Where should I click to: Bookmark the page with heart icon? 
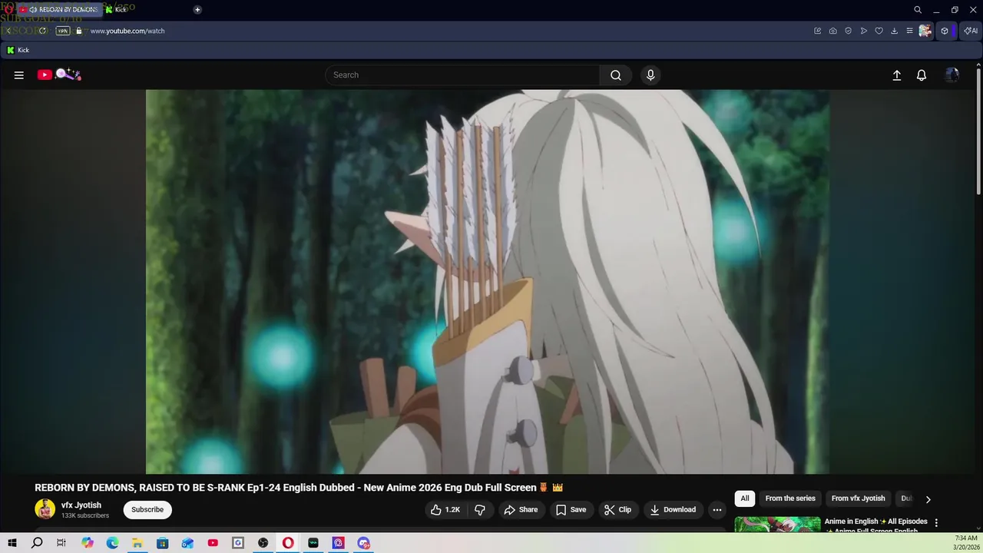click(x=879, y=31)
